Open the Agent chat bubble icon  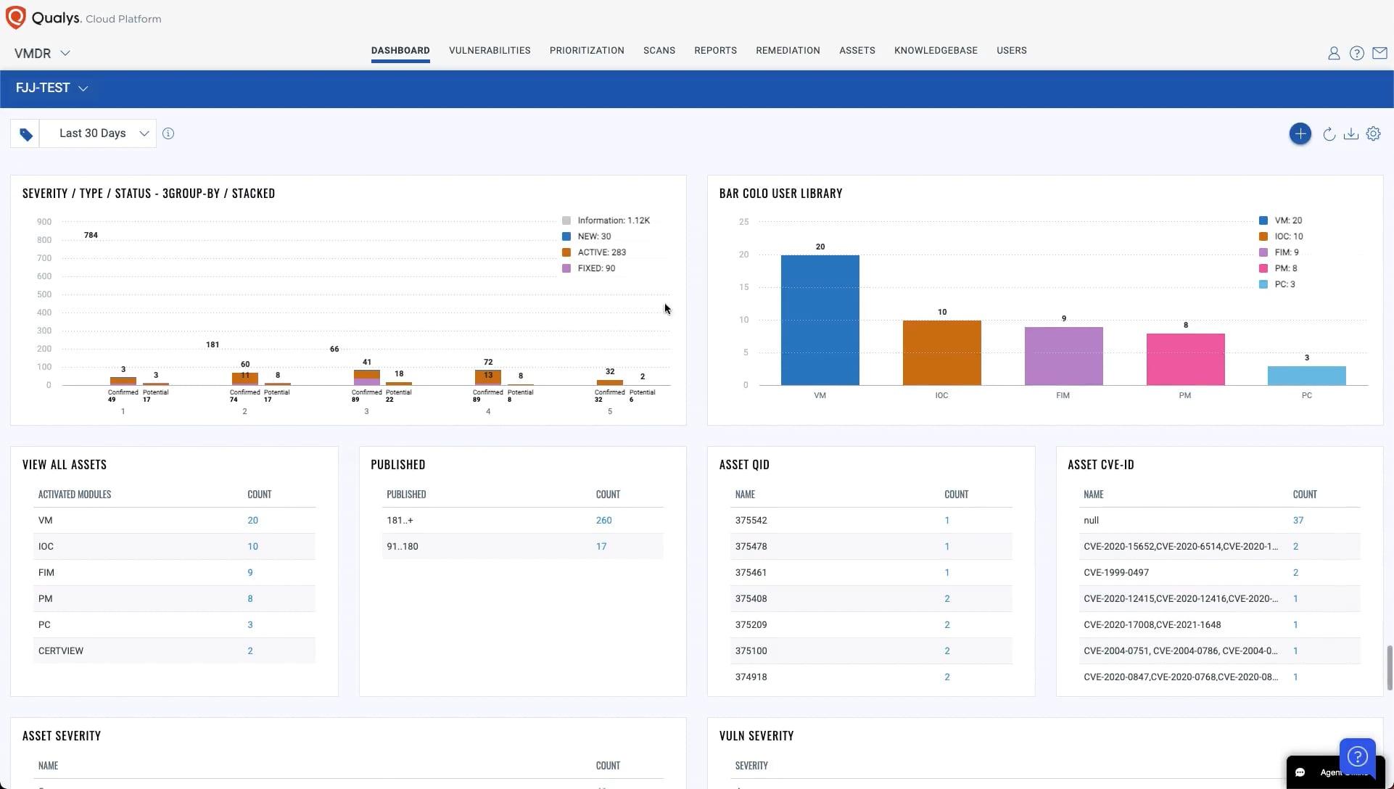pyautogui.click(x=1300, y=772)
